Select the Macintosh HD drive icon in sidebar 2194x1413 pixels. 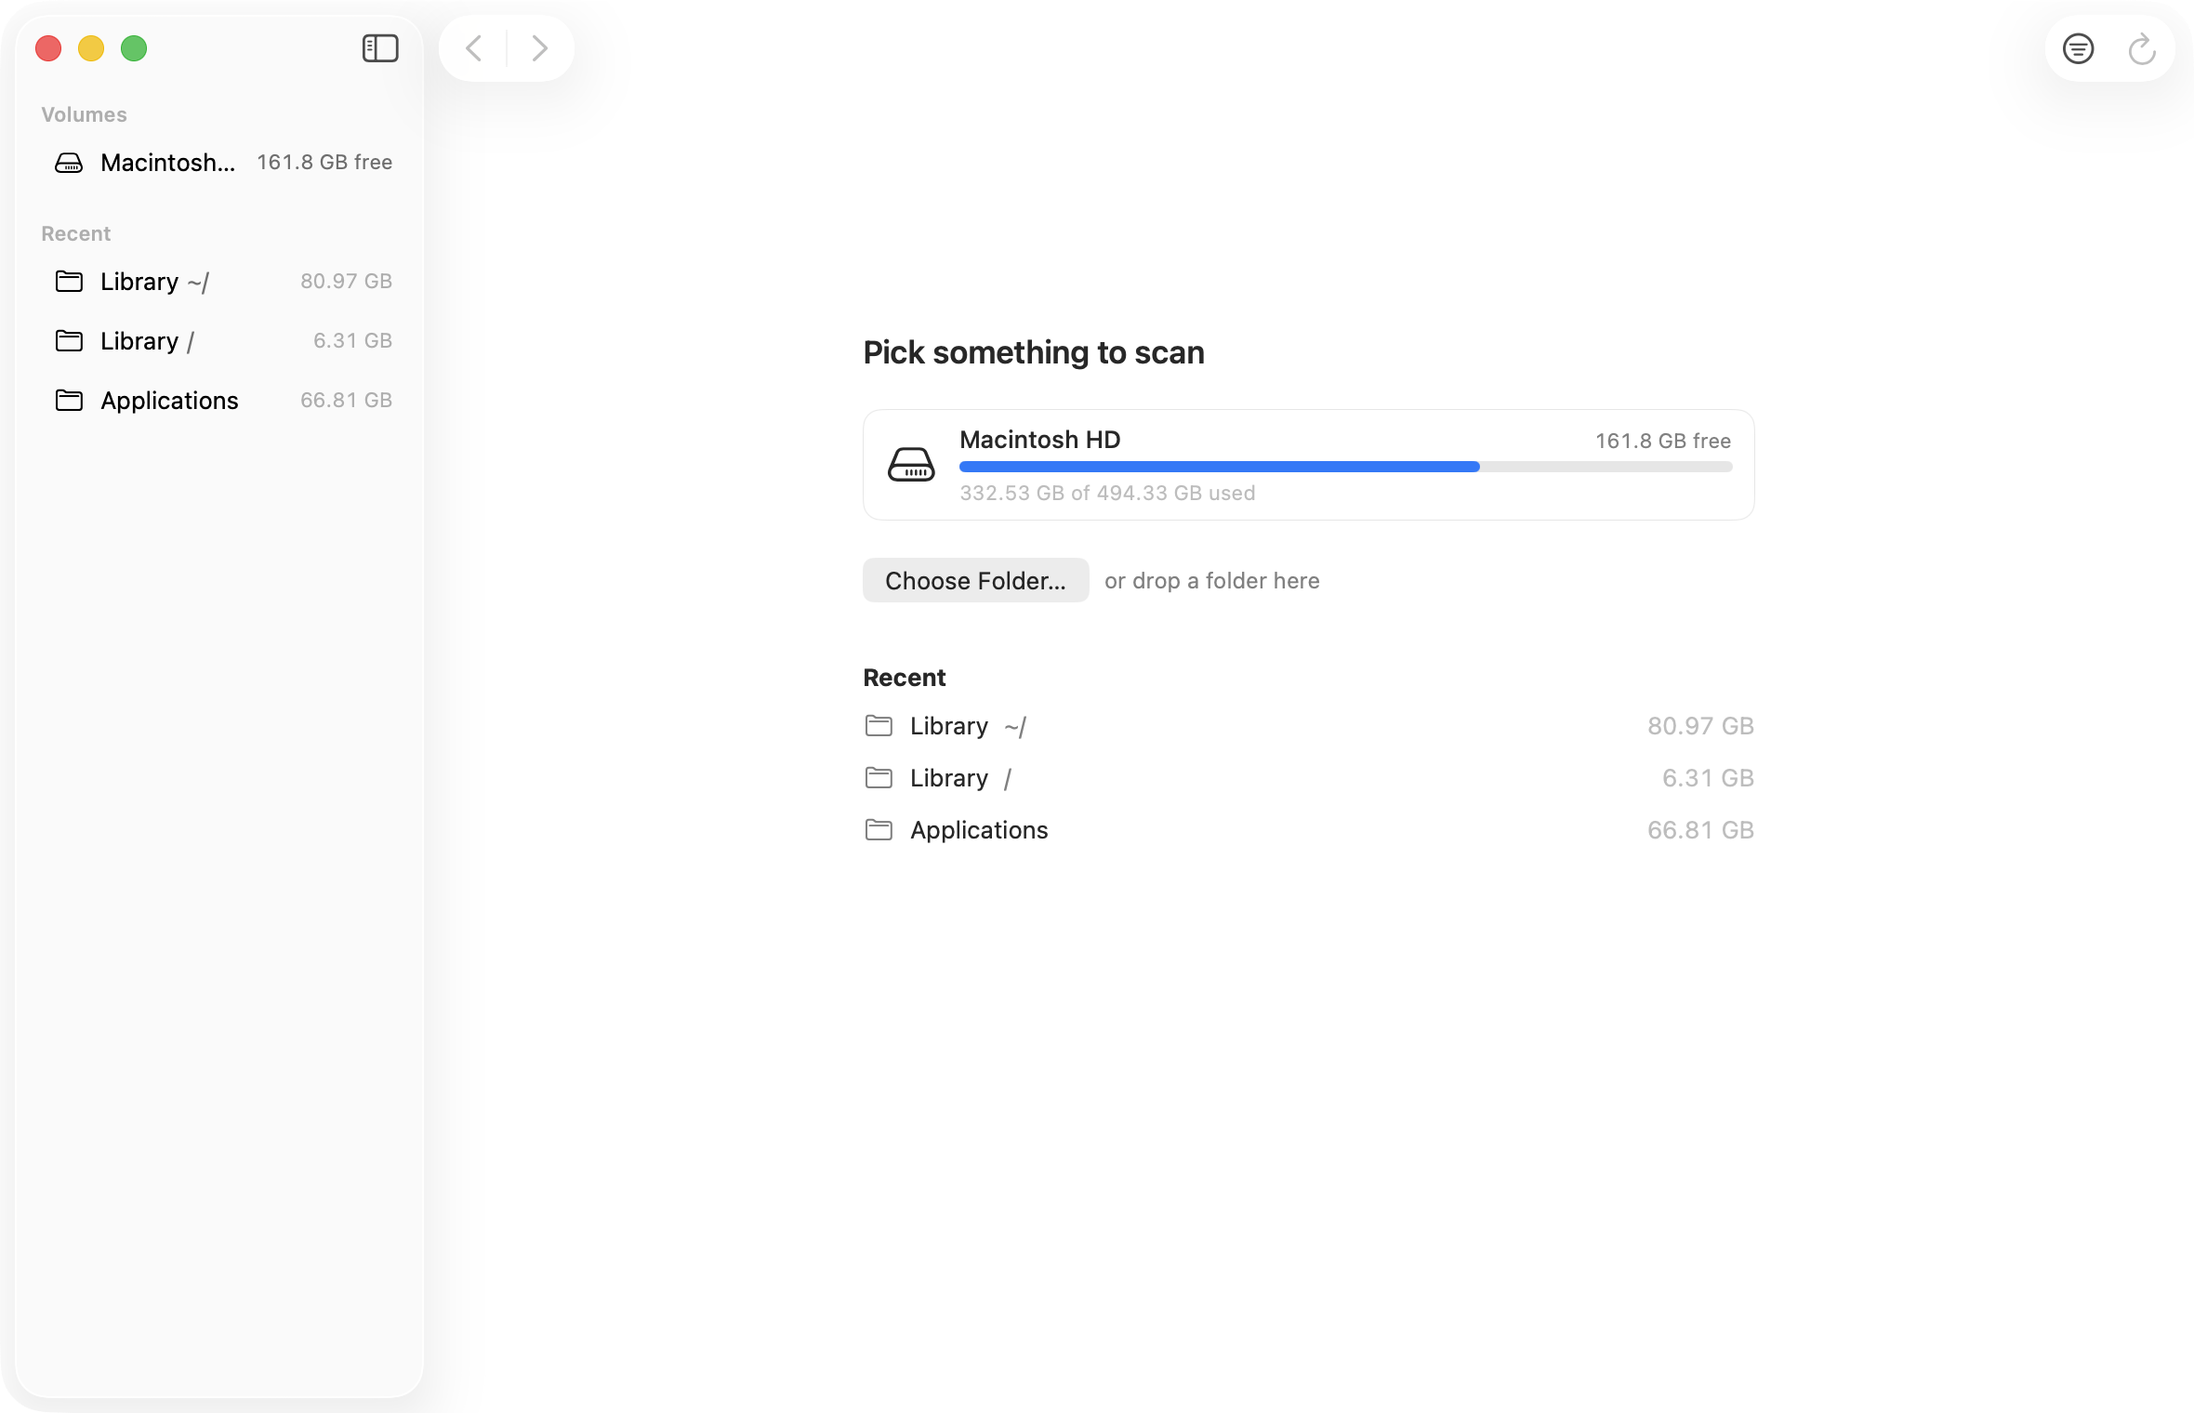coord(69,163)
